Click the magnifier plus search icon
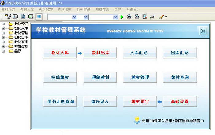 [x=129, y=16]
